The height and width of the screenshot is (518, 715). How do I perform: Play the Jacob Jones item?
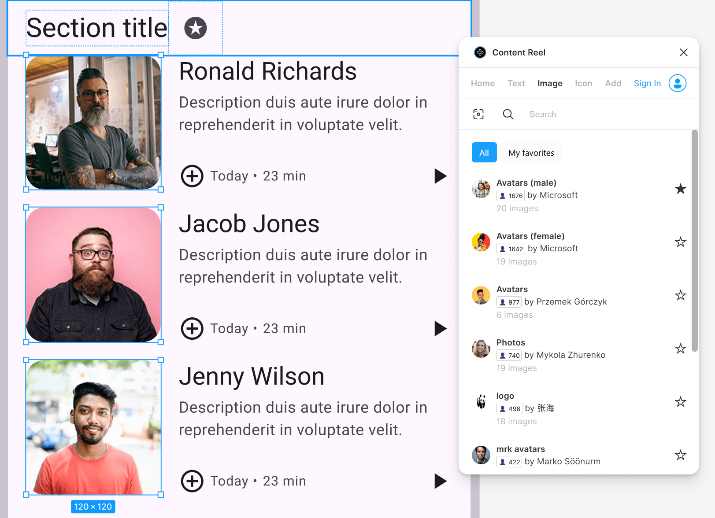[x=440, y=328]
